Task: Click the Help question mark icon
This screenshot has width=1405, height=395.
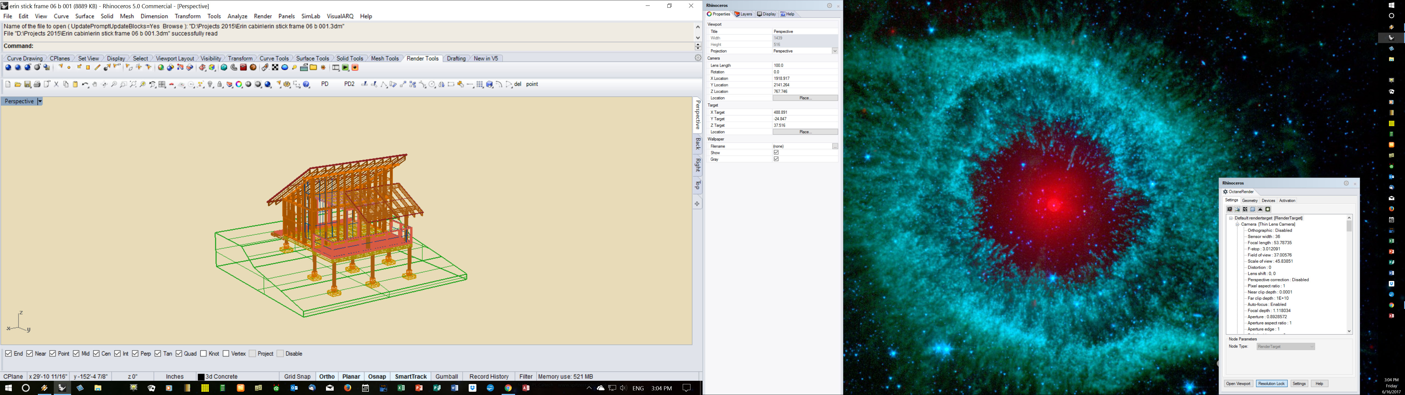Action: click(306, 84)
